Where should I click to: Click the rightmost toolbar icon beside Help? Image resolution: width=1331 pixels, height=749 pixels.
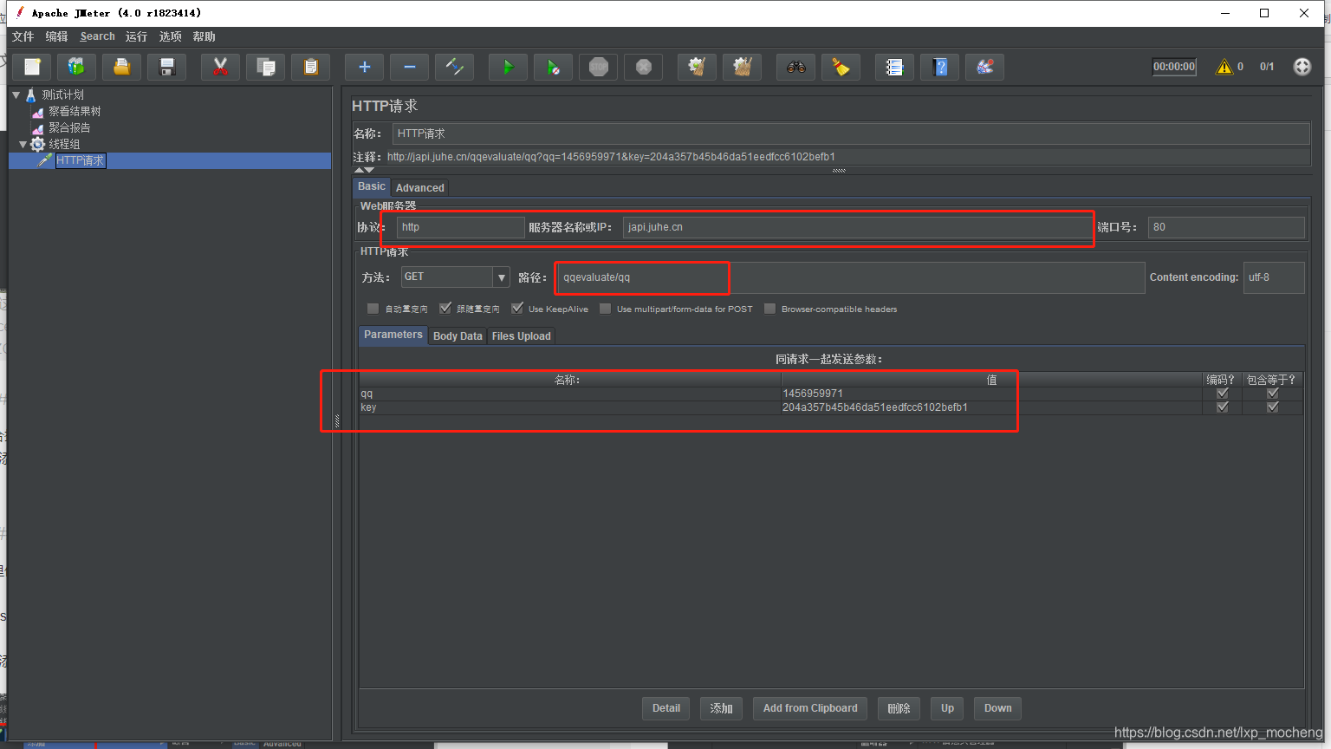(x=984, y=67)
